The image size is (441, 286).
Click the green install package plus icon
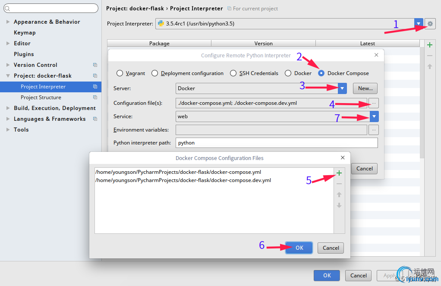point(429,45)
